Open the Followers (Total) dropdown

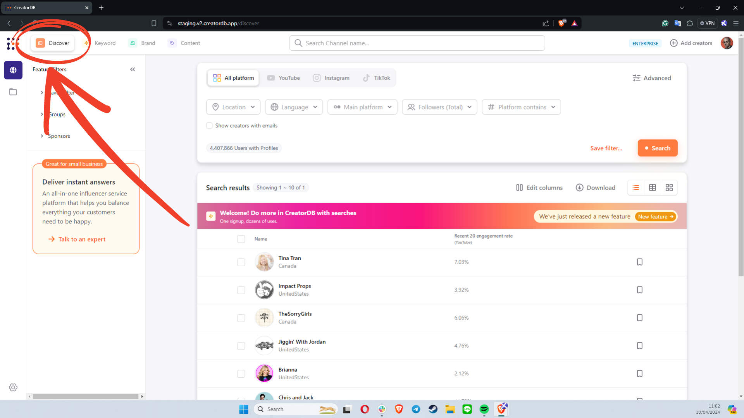(439, 107)
